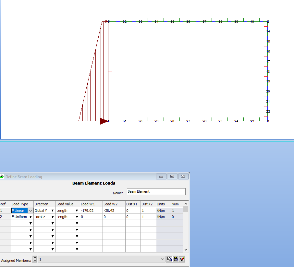Click the load table scrollbar down arrow
This screenshot has height=267, width=294.
(185, 249)
